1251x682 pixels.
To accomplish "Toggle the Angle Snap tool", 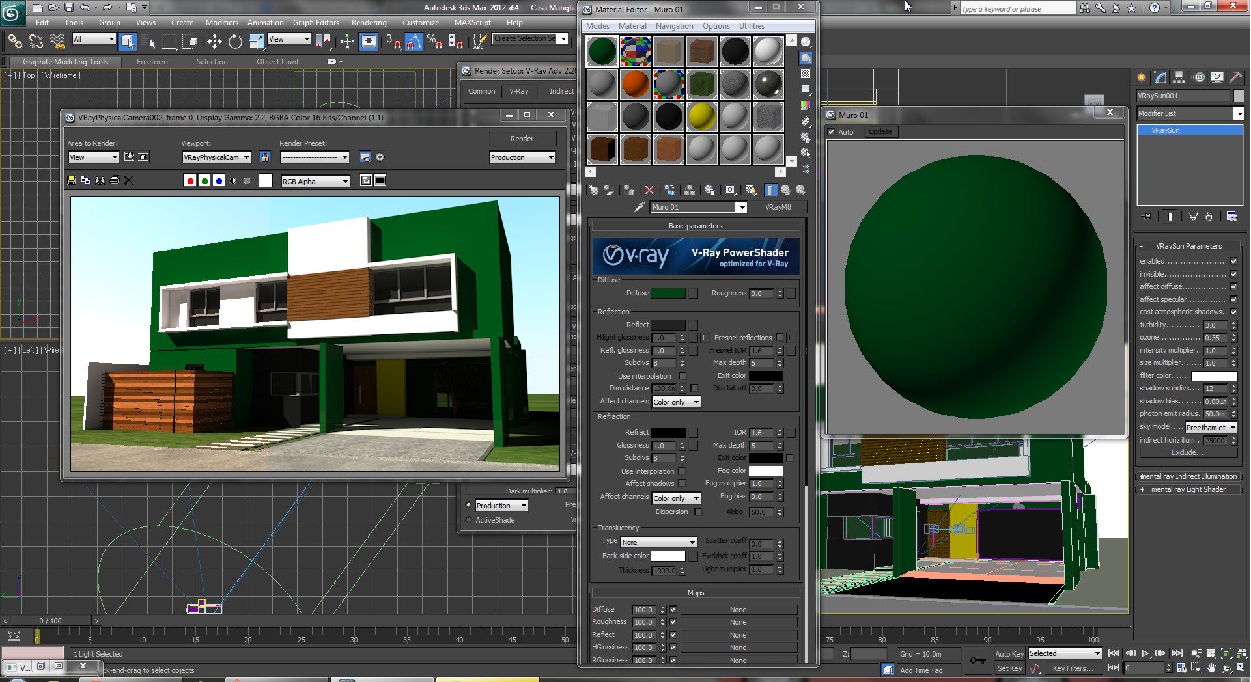I will pos(414,42).
